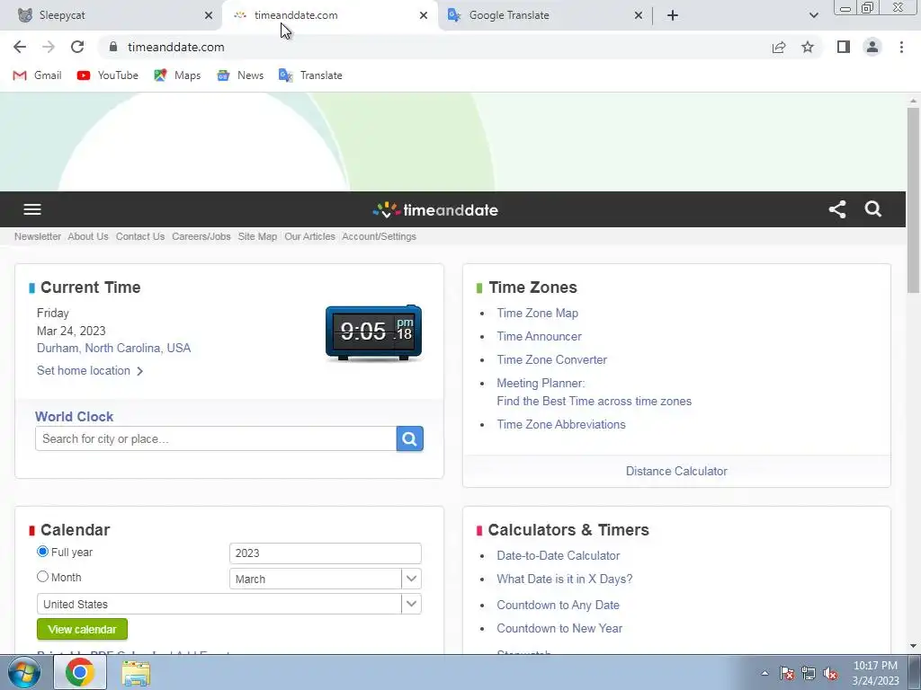
Task: Click the share icon in site header
Action: [x=837, y=209]
